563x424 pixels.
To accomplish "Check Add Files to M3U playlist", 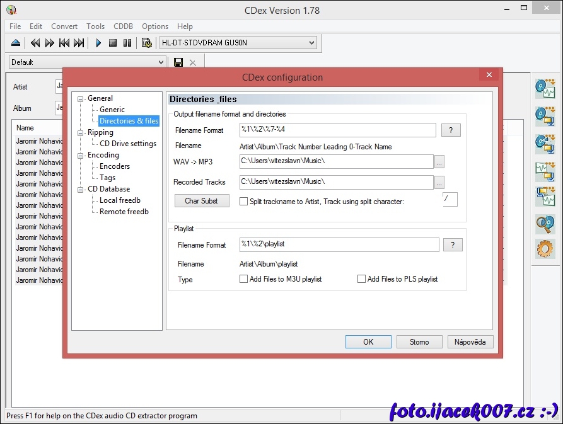I will pyautogui.click(x=244, y=279).
